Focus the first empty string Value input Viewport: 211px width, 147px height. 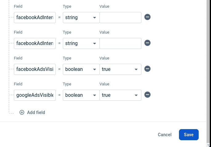tap(120, 18)
